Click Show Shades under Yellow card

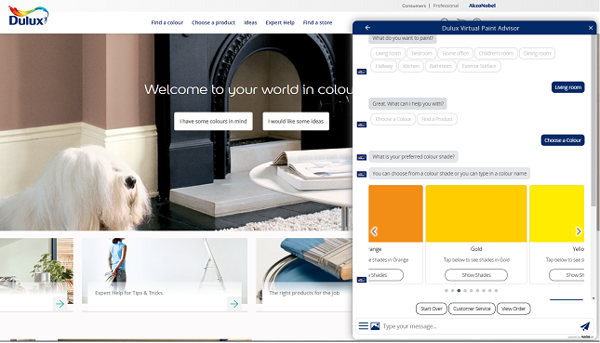pos(567,275)
